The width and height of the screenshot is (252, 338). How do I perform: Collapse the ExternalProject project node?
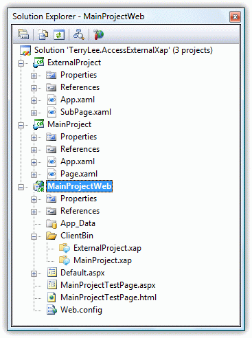(x=21, y=63)
